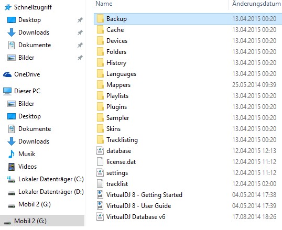Click the pin icon beside Downloads quick access
The width and height of the screenshot is (282, 230).
click(80, 32)
